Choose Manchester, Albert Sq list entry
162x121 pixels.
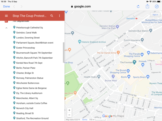click(27, 98)
